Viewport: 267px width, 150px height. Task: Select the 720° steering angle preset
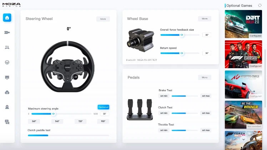pos(80,121)
